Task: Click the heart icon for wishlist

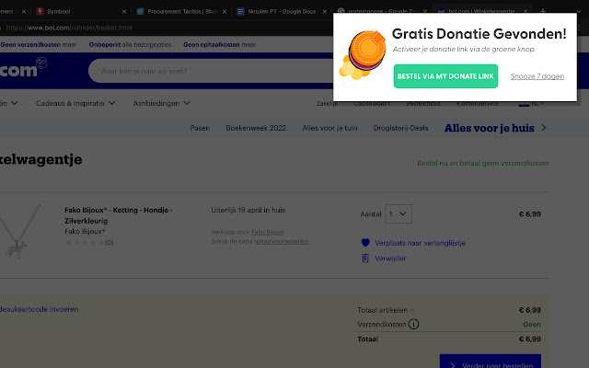Action: (365, 243)
